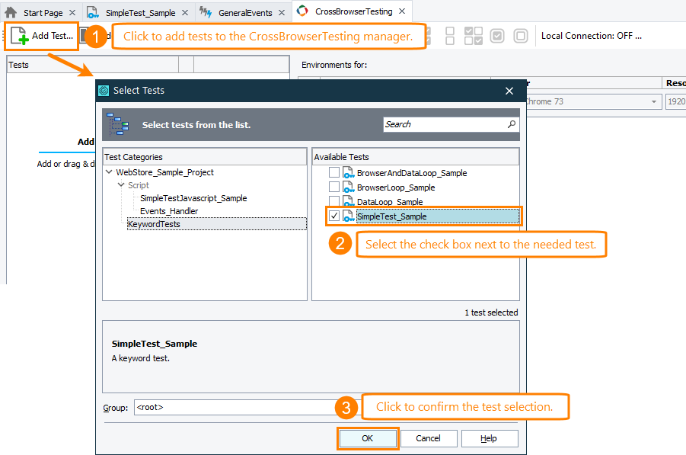Switch to the Start Page tab
Viewport: 686px width, 455px height.
pyautogui.click(x=43, y=13)
